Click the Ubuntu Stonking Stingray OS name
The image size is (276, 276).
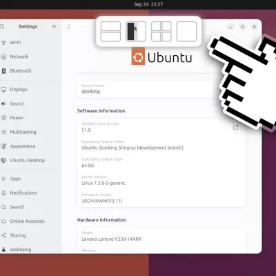pos(132,148)
